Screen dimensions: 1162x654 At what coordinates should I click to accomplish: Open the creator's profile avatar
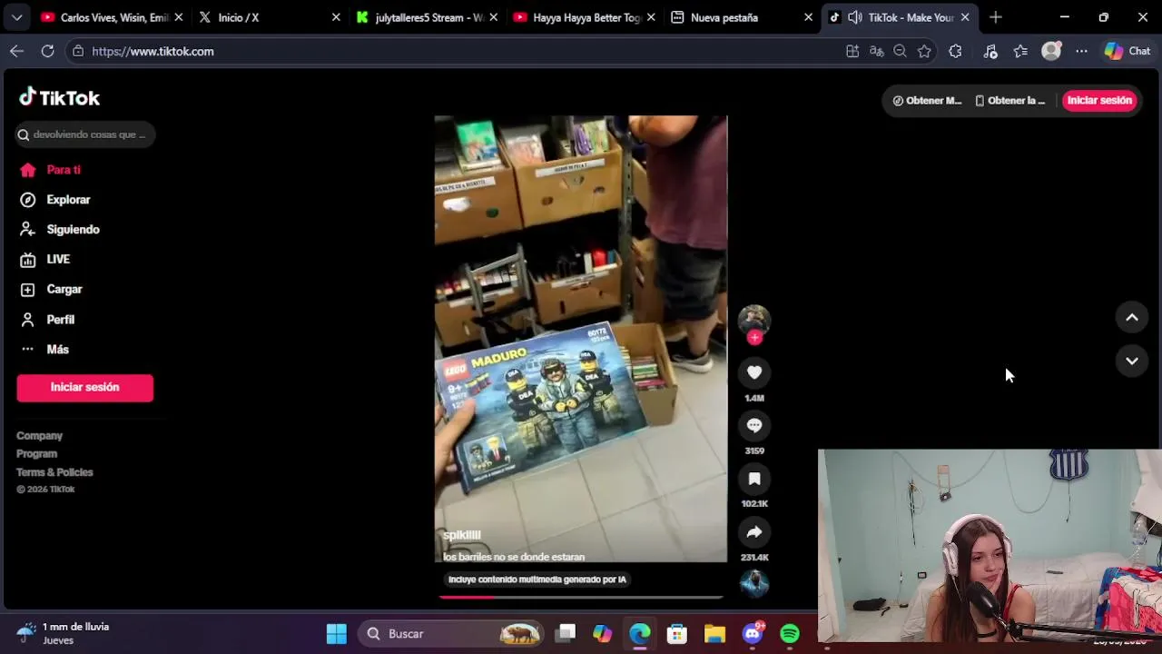tap(754, 320)
